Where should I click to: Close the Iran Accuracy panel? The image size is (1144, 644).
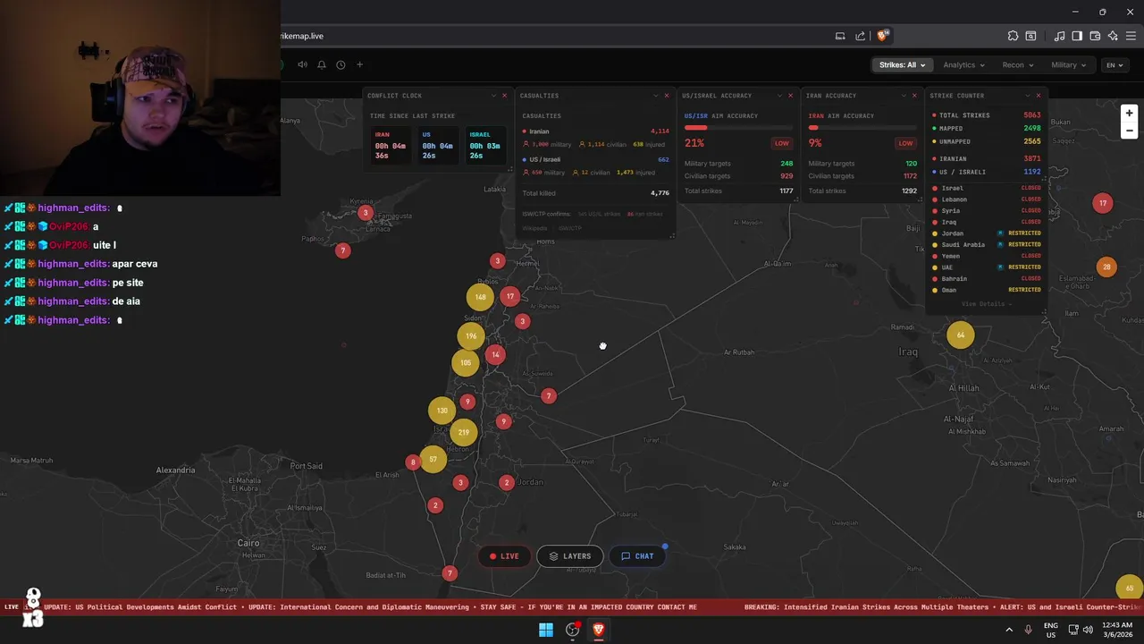[x=913, y=96]
